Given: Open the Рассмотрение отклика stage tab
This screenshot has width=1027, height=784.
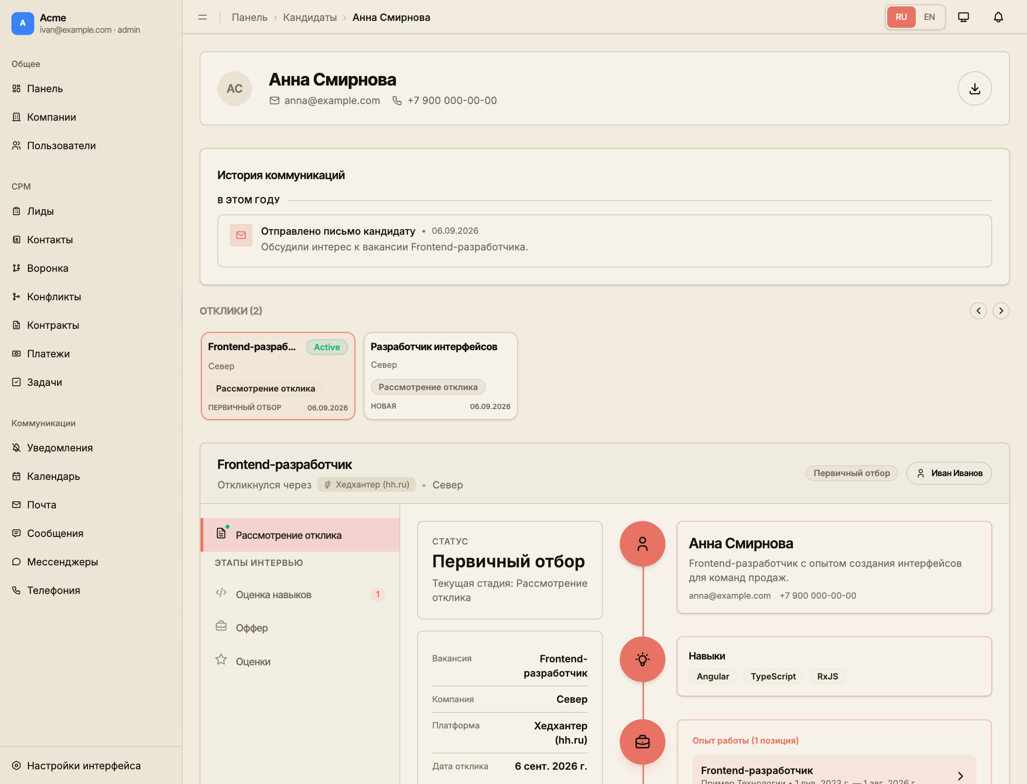Looking at the screenshot, I should 300,535.
